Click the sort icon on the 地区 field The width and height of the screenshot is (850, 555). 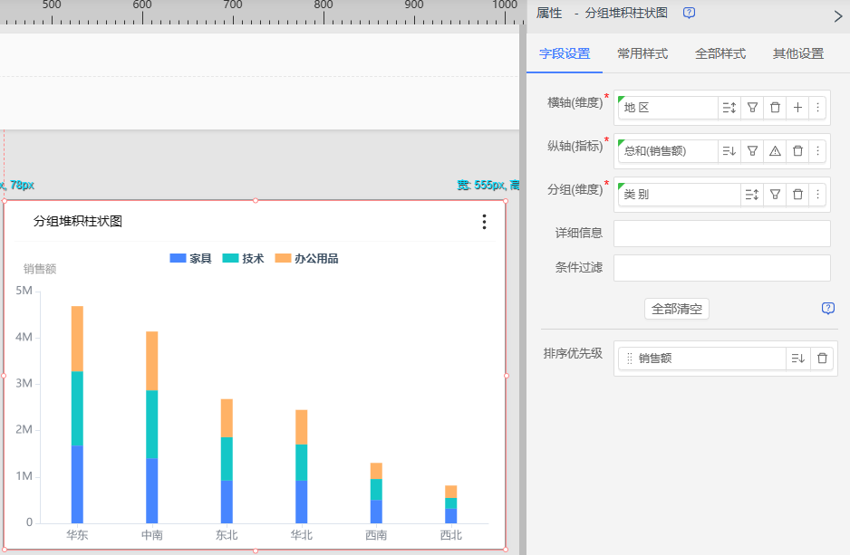(x=729, y=108)
